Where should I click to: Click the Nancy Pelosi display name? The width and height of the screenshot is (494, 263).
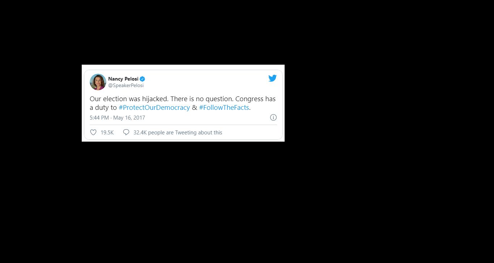coord(123,79)
